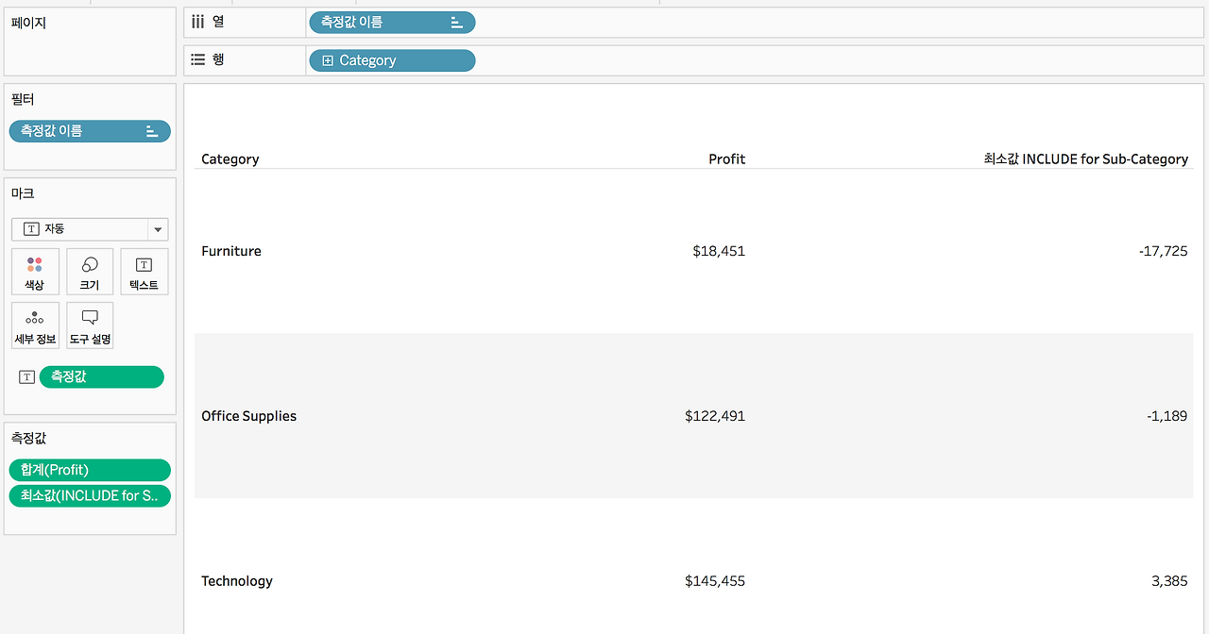Select the Office Supplies row label
This screenshot has width=1209, height=634.
[x=248, y=416]
